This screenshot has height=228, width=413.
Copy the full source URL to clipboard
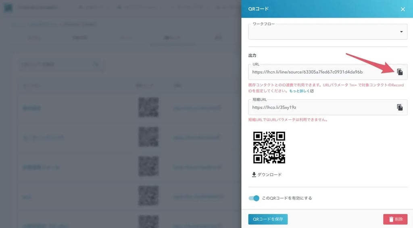tap(400, 72)
